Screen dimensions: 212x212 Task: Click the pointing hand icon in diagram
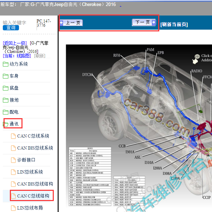pos(196,59)
